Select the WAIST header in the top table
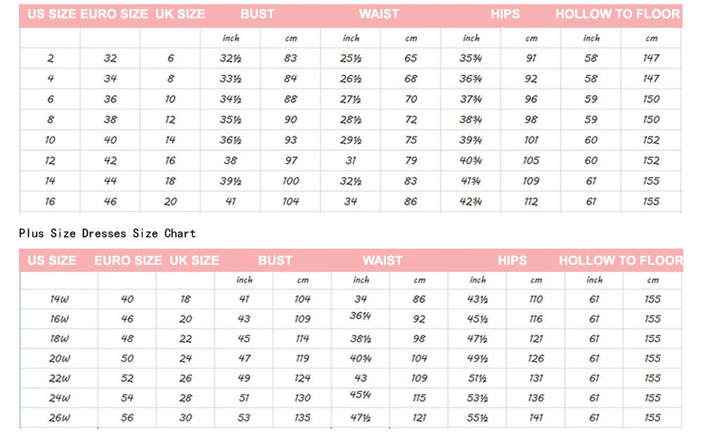 (379, 14)
